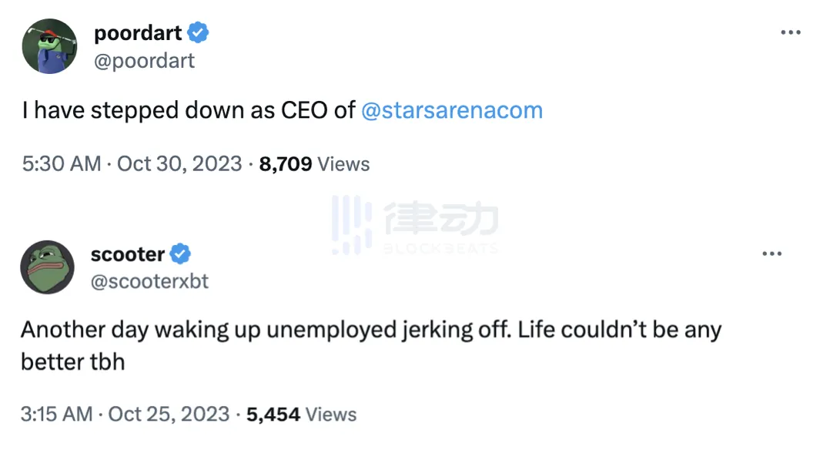The height and width of the screenshot is (450, 830).
Task: Open the 5:30 AM Oct 30 timestamp
Action: 132,164
